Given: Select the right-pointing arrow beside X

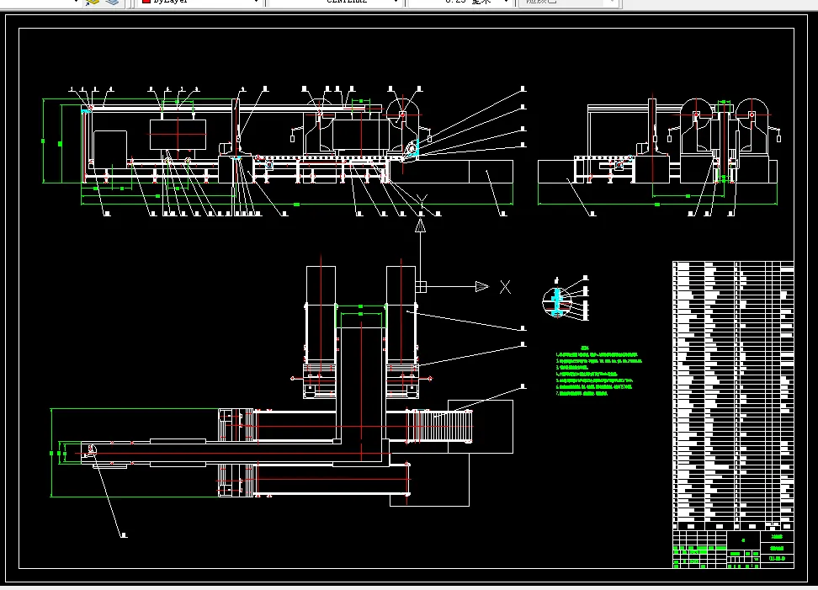Looking at the screenshot, I should pos(482,286).
